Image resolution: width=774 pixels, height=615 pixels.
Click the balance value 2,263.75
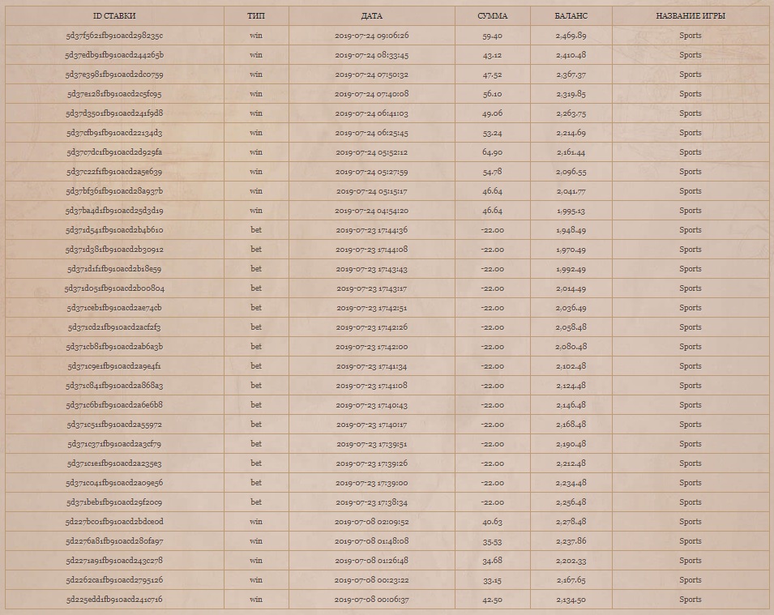pyautogui.click(x=571, y=113)
